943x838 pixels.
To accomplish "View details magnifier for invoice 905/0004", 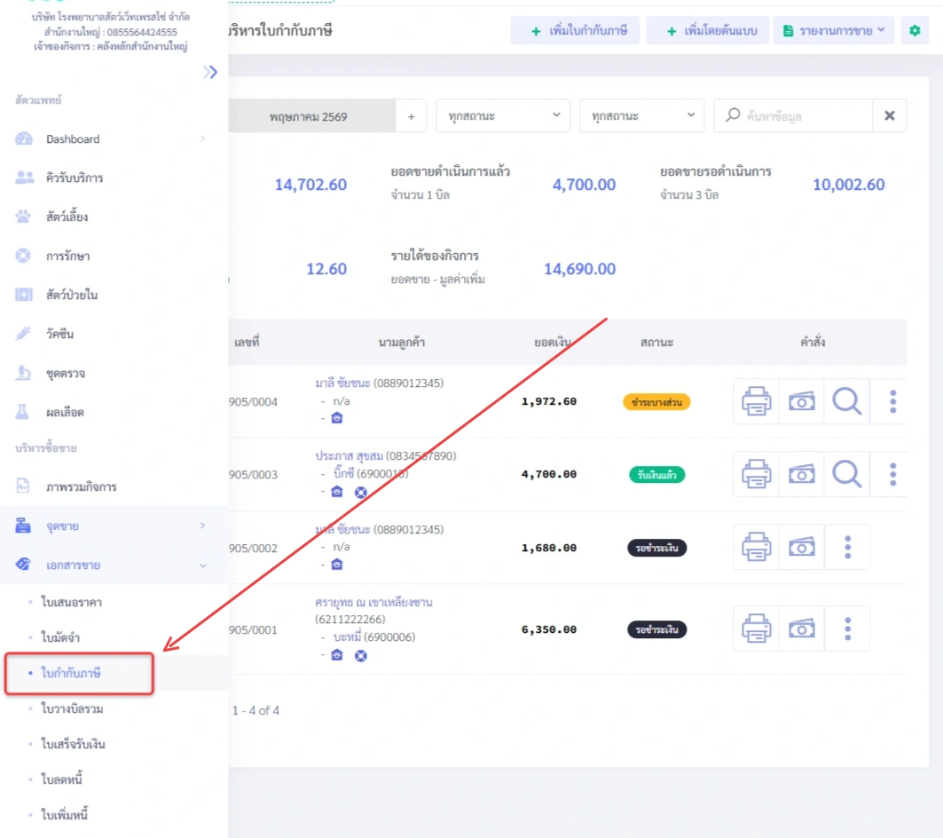I will [x=846, y=401].
